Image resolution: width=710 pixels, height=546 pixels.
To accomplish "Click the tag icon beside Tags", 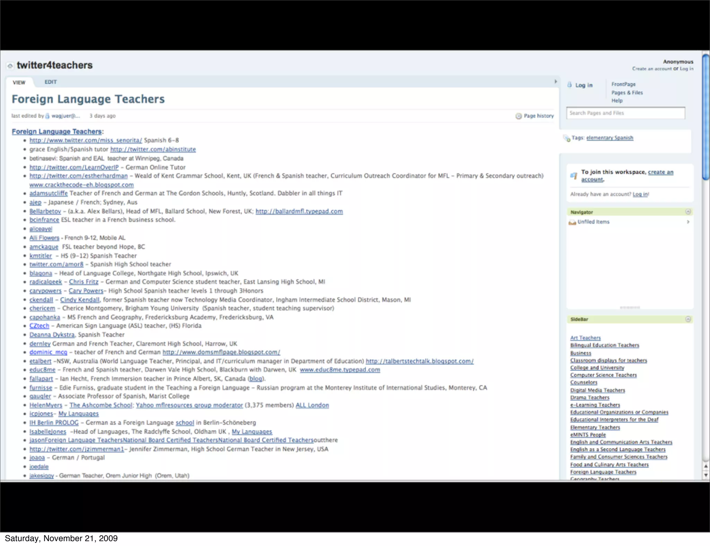I will click(566, 138).
